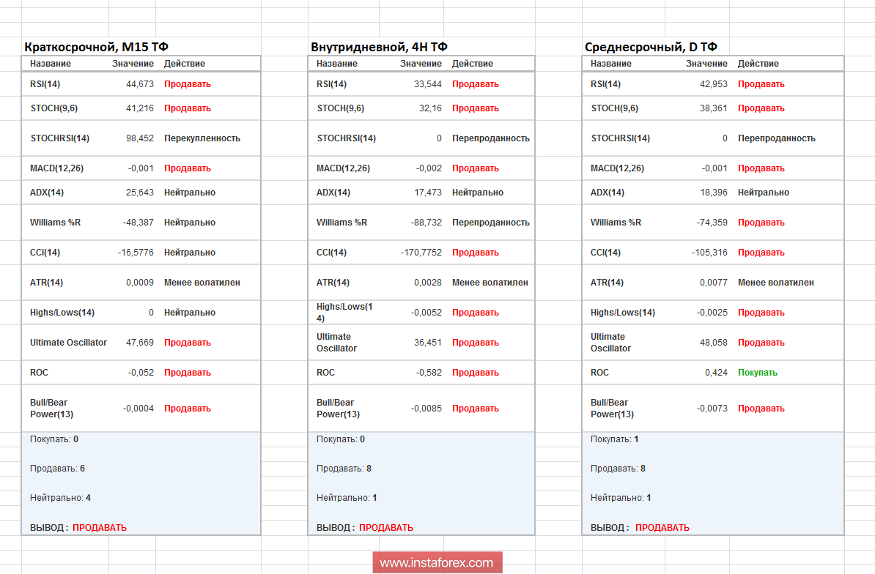
Task: Select Перепроданность for Williams %R in 4H table
Action: (x=490, y=223)
